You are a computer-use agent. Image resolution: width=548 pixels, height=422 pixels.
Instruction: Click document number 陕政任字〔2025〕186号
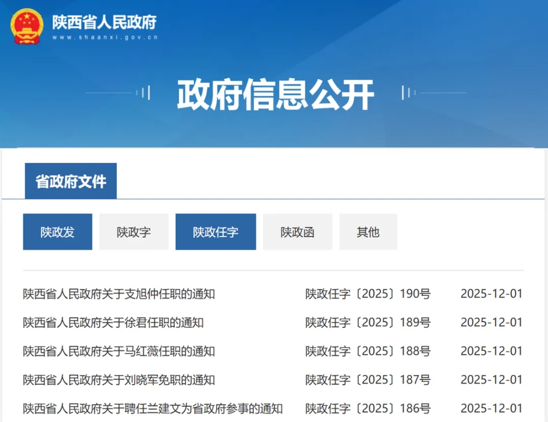pos(368,408)
